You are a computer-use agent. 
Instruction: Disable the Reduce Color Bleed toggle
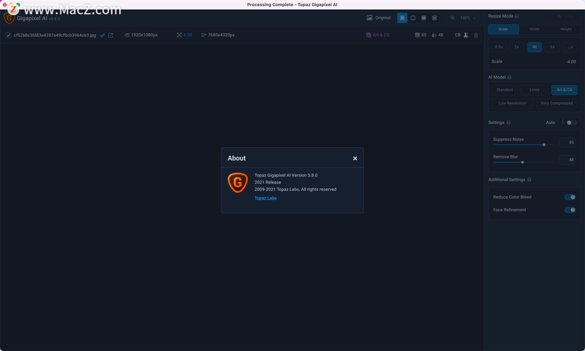571,197
